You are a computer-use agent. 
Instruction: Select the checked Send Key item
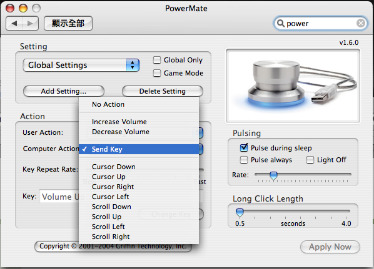(x=139, y=149)
